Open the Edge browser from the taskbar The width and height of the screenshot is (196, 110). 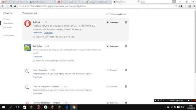click(x=67, y=107)
